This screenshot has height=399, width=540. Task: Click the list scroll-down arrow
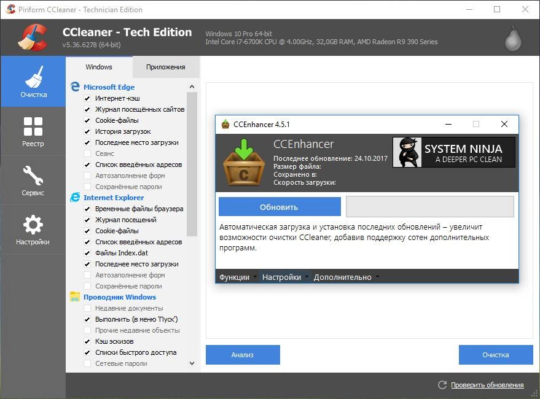point(192,363)
